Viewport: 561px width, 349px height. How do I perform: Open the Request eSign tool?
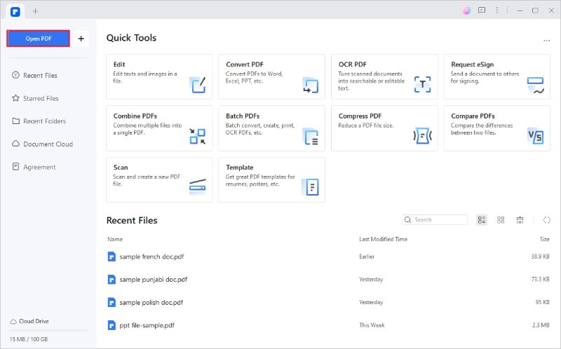pos(496,77)
